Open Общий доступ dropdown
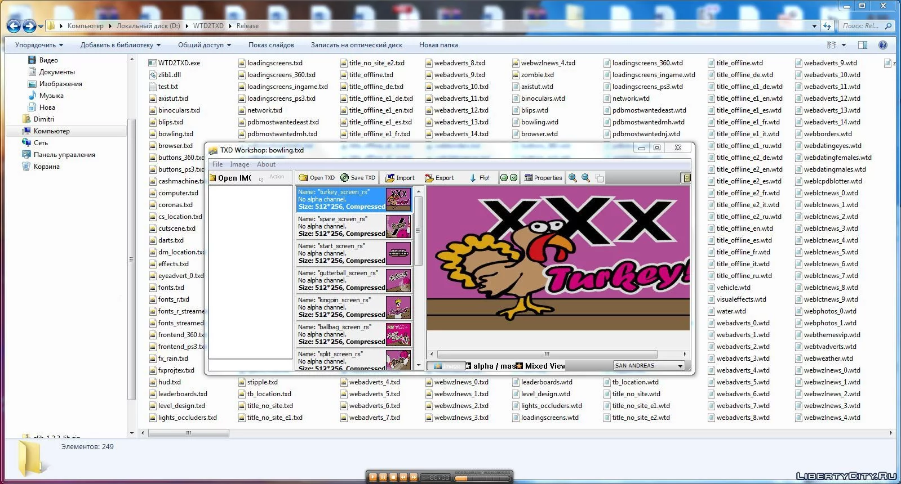The image size is (901, 484). 205,45
